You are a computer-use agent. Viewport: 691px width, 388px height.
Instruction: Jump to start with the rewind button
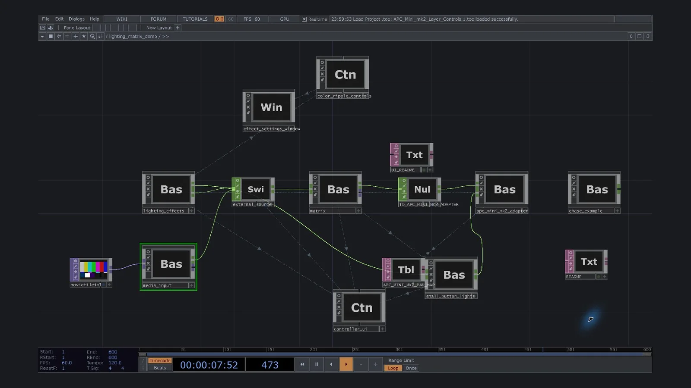click(x=302, y=364)
